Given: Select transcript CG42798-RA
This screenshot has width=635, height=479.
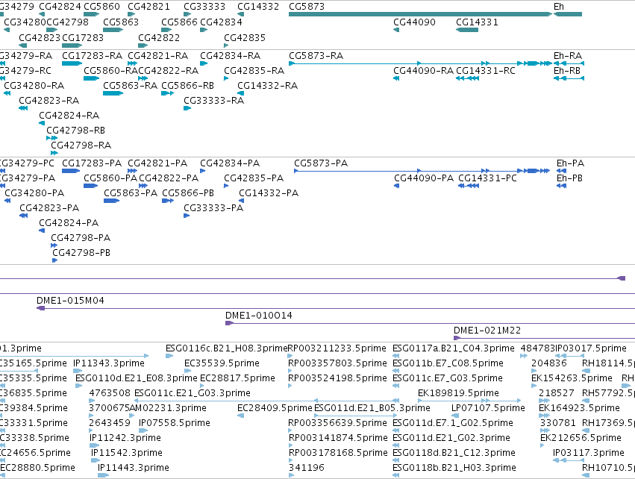Looking at the screenshot, I should (x=54, y=153).
